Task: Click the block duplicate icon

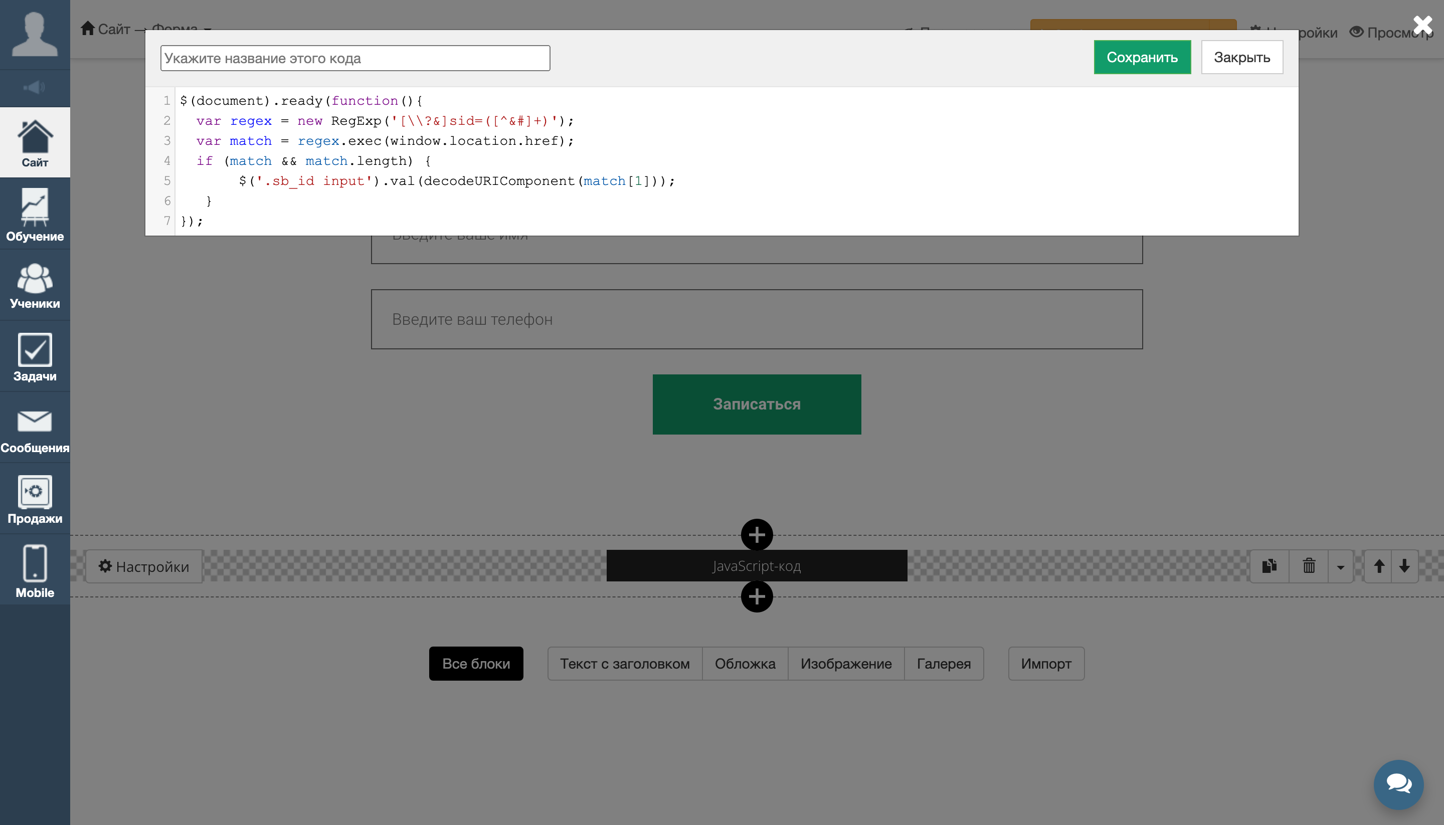Action: click(1271, 566)
